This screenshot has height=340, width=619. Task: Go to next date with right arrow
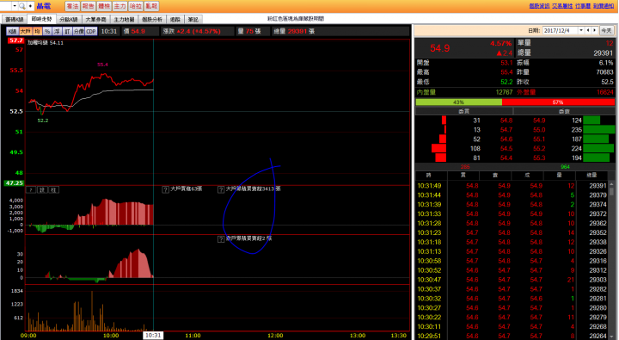[595, 30]
